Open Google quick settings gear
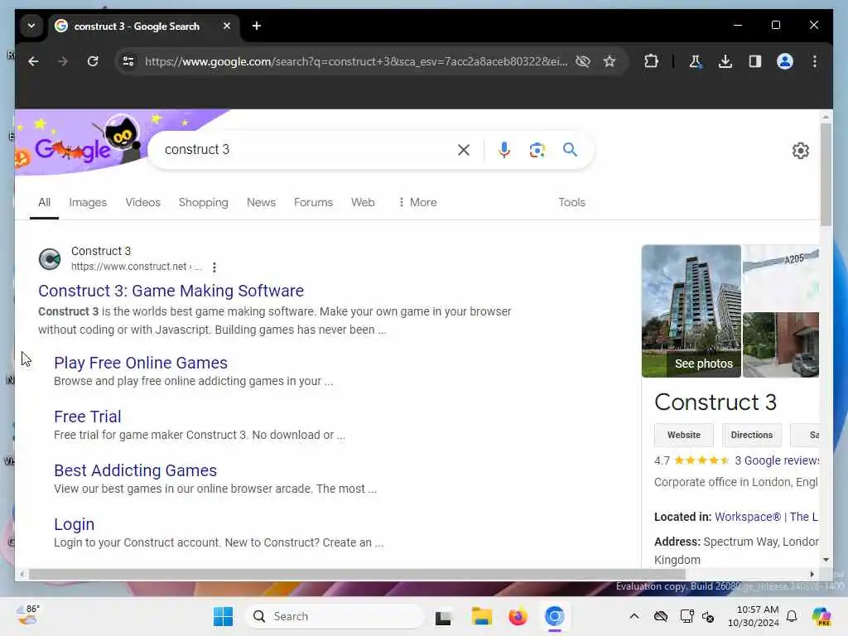The image size is (848, 636). tap(801, 151)
